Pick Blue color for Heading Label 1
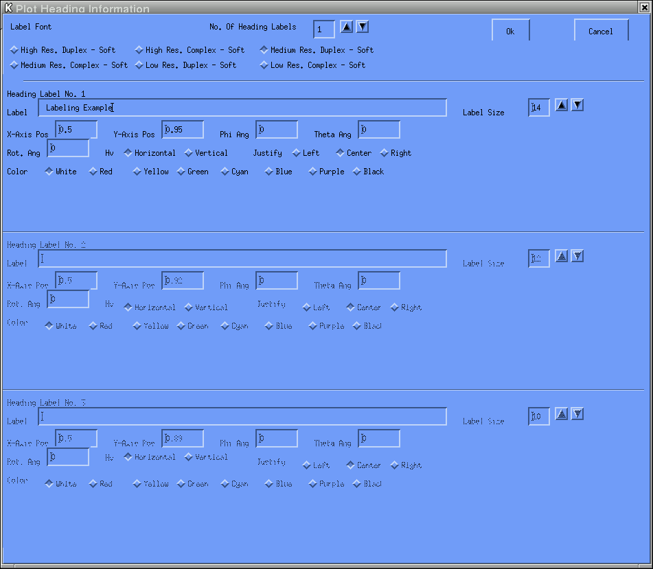The width and height of the screenshot is (653, 569). pyautogui.click(x=279, y=172)
